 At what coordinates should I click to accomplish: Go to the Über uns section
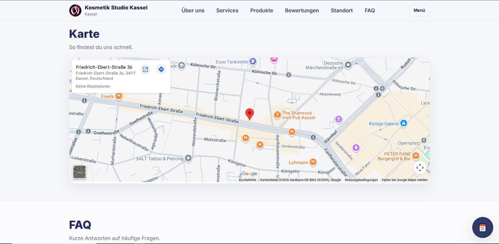(x=193, y=11)
